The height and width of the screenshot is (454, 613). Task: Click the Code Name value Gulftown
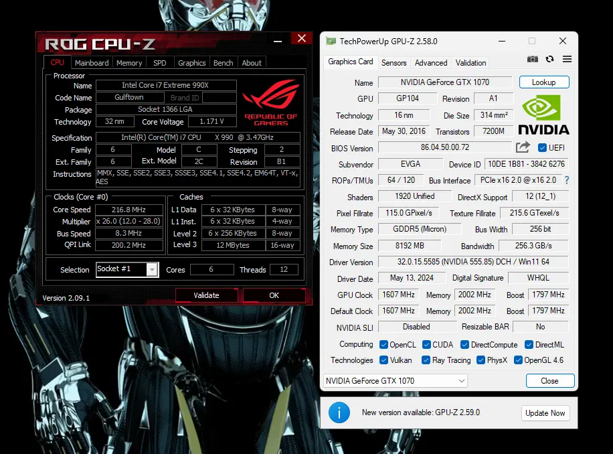(129, 97)
